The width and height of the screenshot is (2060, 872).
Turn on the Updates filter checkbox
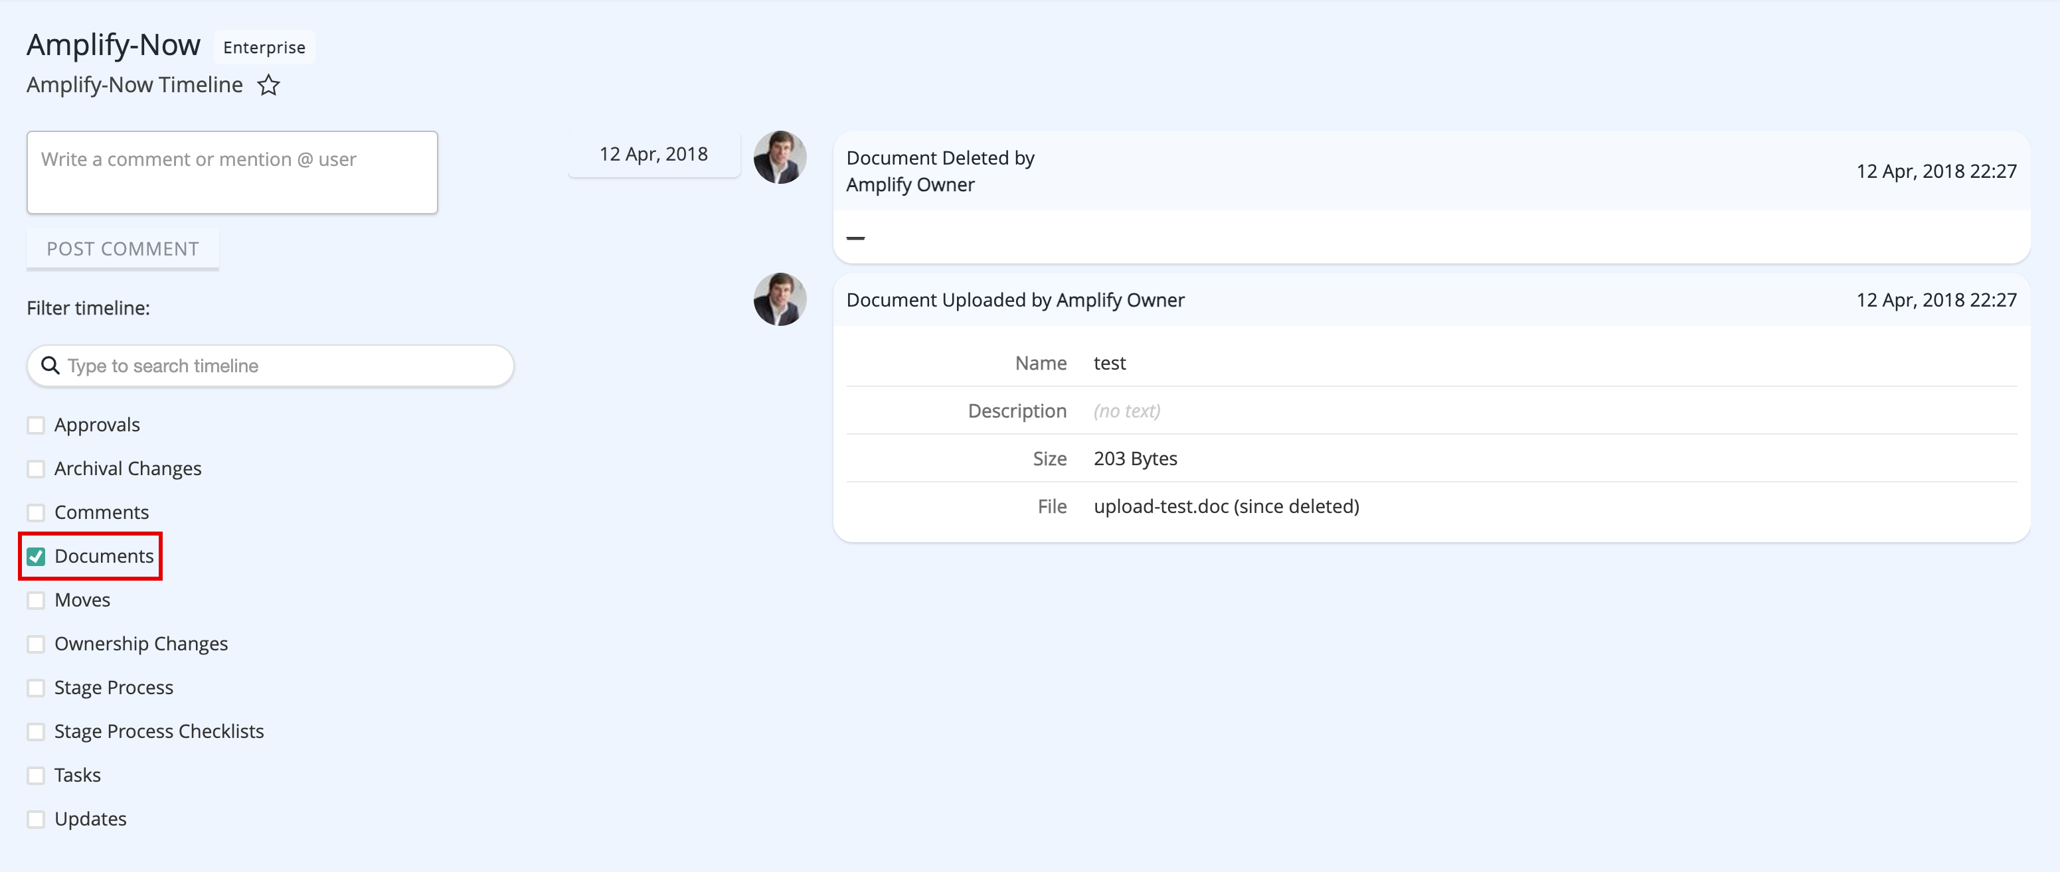point(36,820)
